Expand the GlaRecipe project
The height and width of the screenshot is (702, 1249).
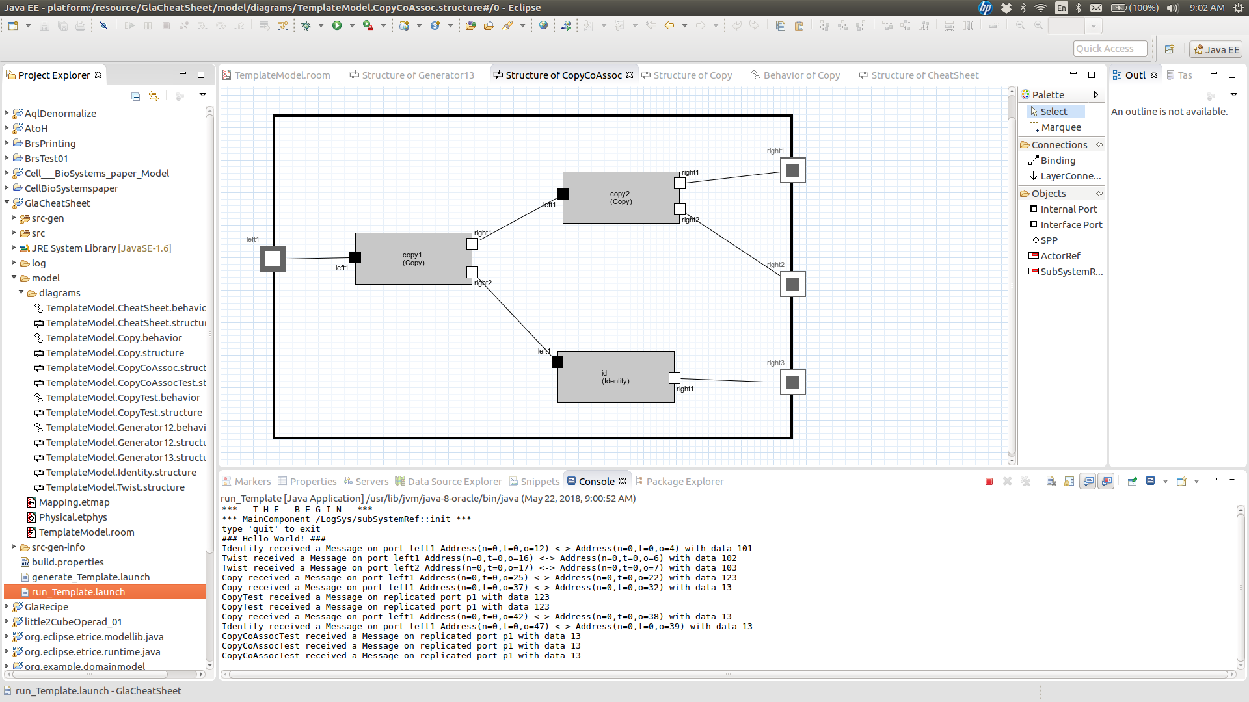(x=7, y=607)
